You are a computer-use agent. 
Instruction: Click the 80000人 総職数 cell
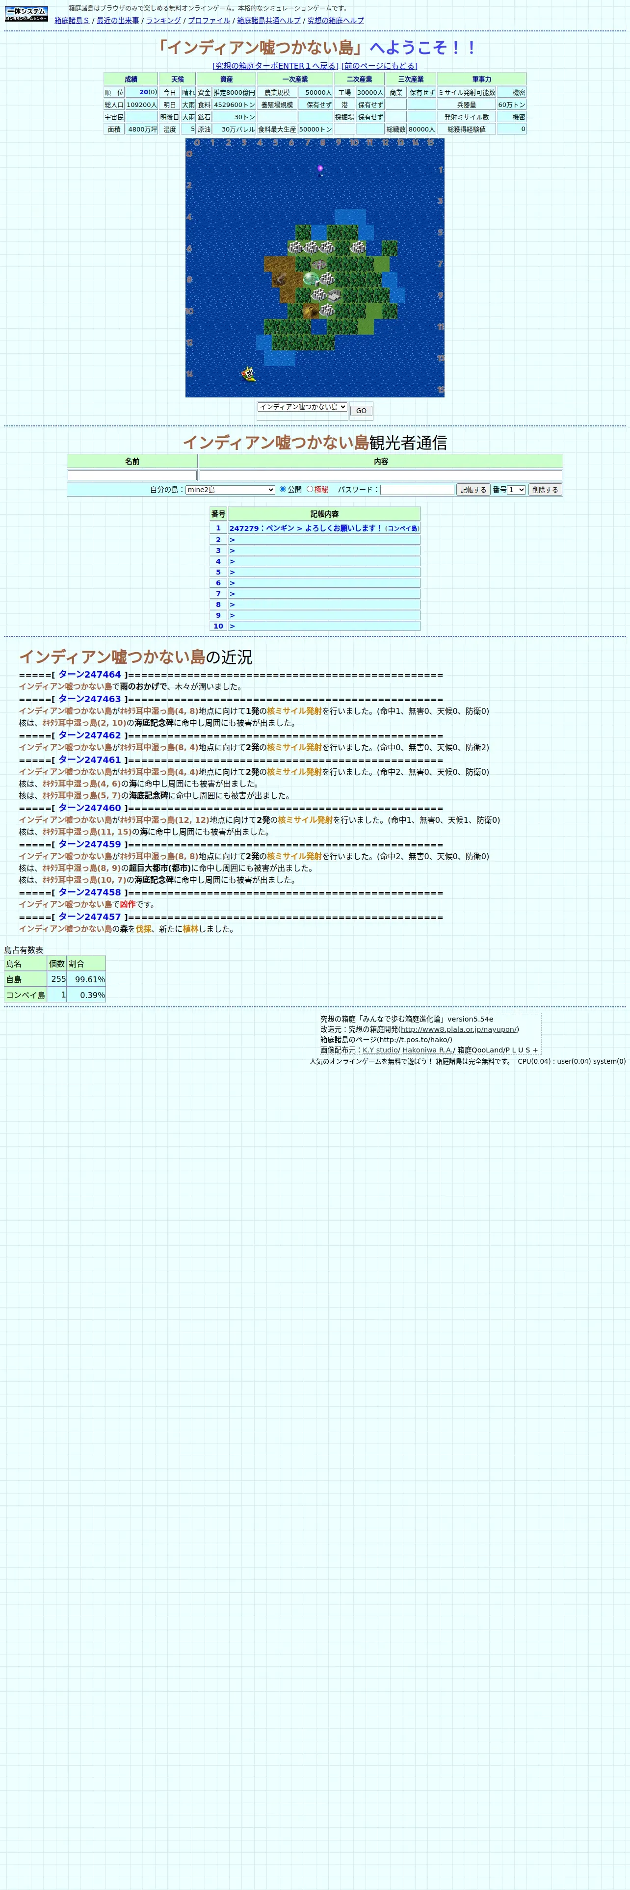coord(421,129)
